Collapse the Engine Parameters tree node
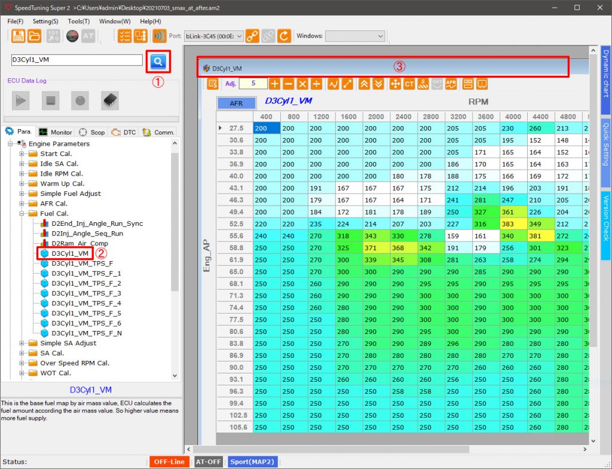Image resolution: width=612 pixels, height=469 pixels. tap(10, 144)
